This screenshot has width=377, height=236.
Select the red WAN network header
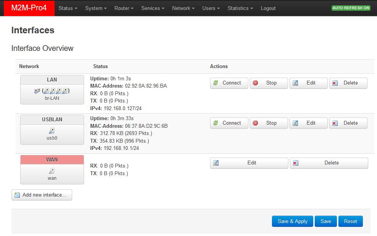click(52, 160)
